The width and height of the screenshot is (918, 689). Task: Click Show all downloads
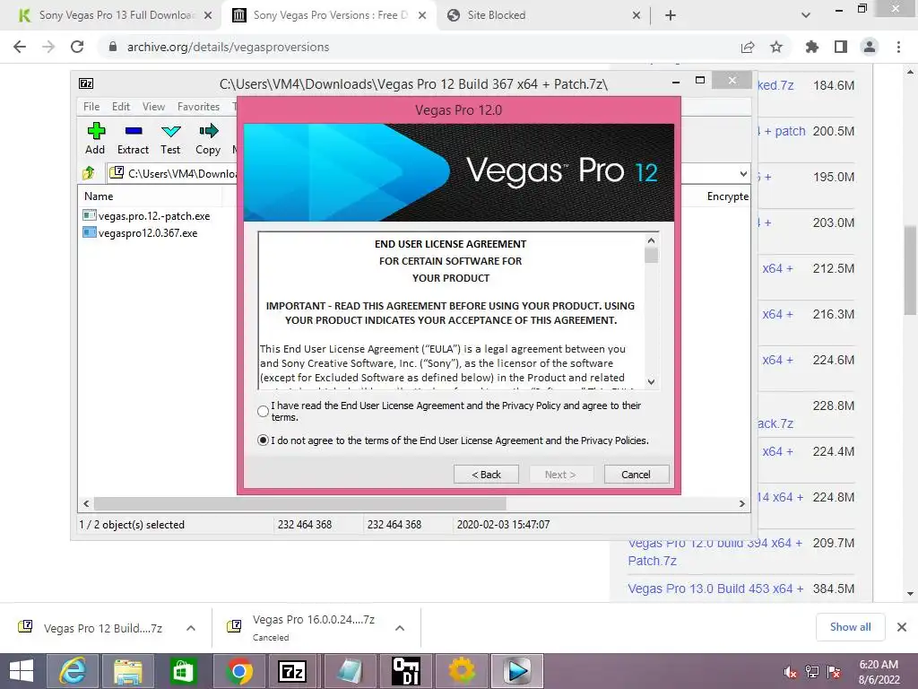[x=850, y=627]
